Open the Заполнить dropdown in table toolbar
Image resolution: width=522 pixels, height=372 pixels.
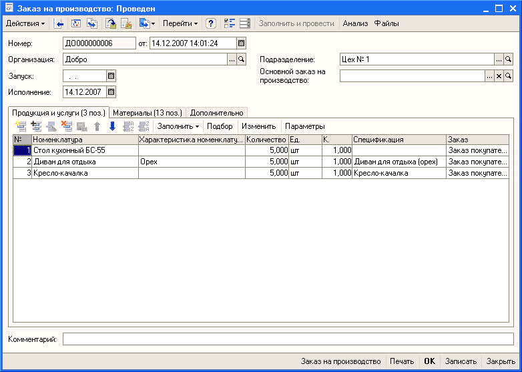(178, 126)
